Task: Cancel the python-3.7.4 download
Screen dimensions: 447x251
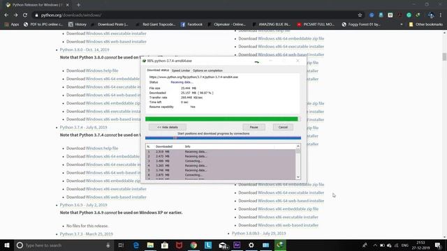Action: click(x=283, y=127)
